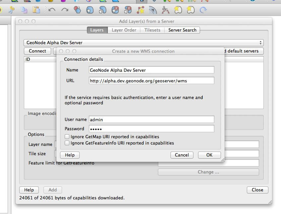Select the Cut Features scissors icon
Viewport: 281px width, 214px height.
(12, 10)
